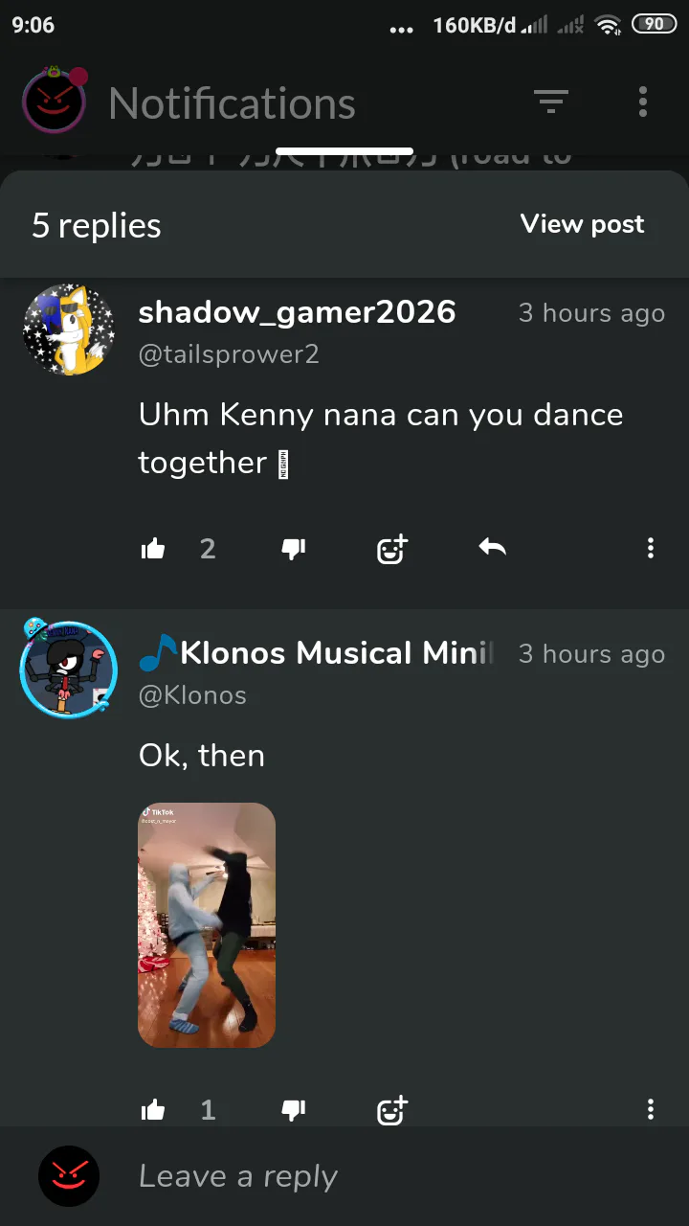Open the TikTok dance video thumbnail
689x1226 pixels.
click(207, 924)
